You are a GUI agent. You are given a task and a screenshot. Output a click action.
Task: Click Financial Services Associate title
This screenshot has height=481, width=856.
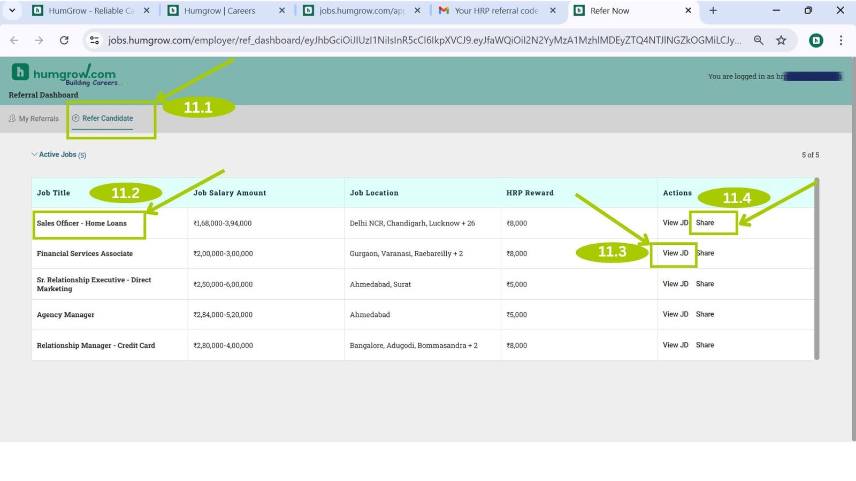(85, 254)
